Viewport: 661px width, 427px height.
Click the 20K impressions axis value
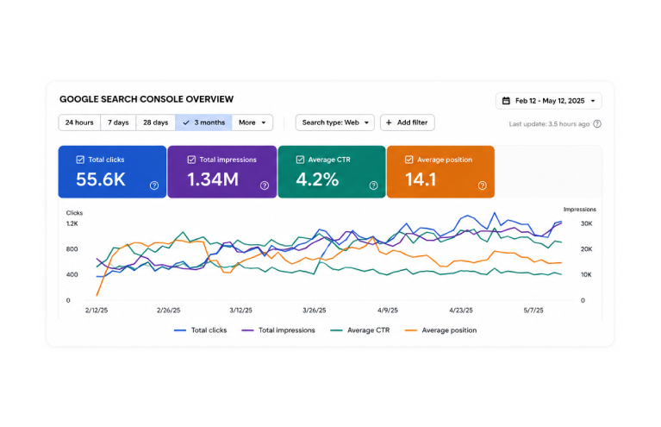pos(586,249)
